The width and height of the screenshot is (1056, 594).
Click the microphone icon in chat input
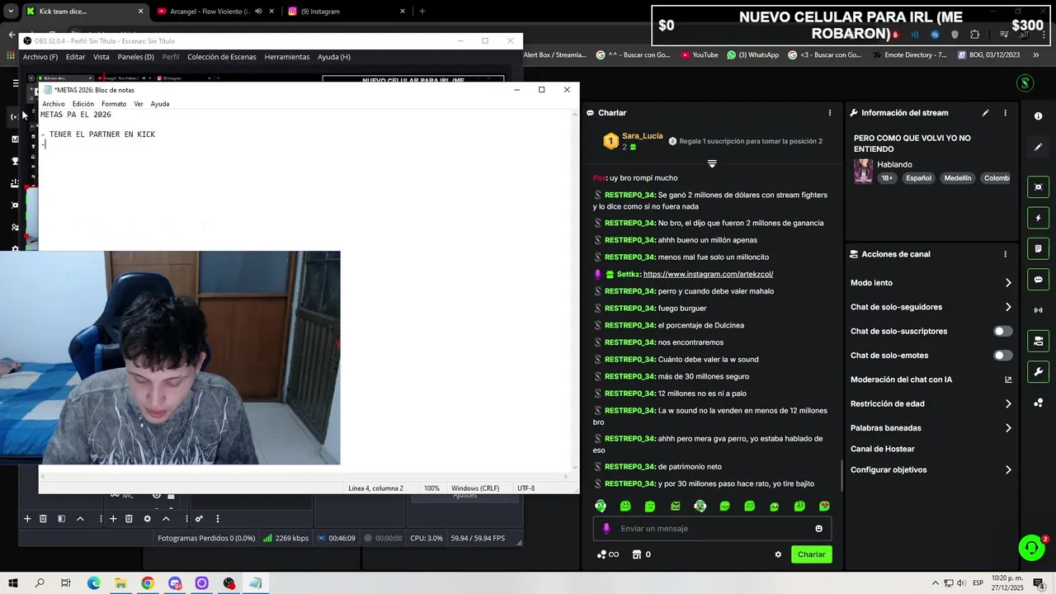tap(606, 529)
